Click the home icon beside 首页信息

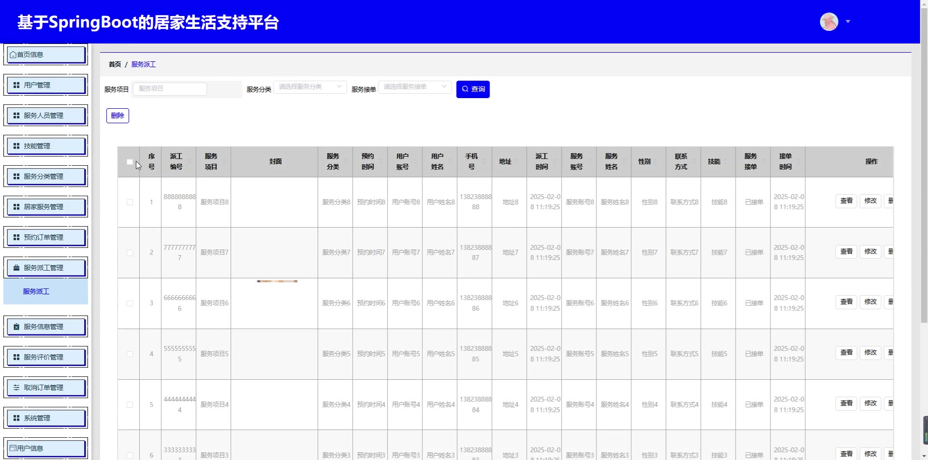click(x=13, y=55)
